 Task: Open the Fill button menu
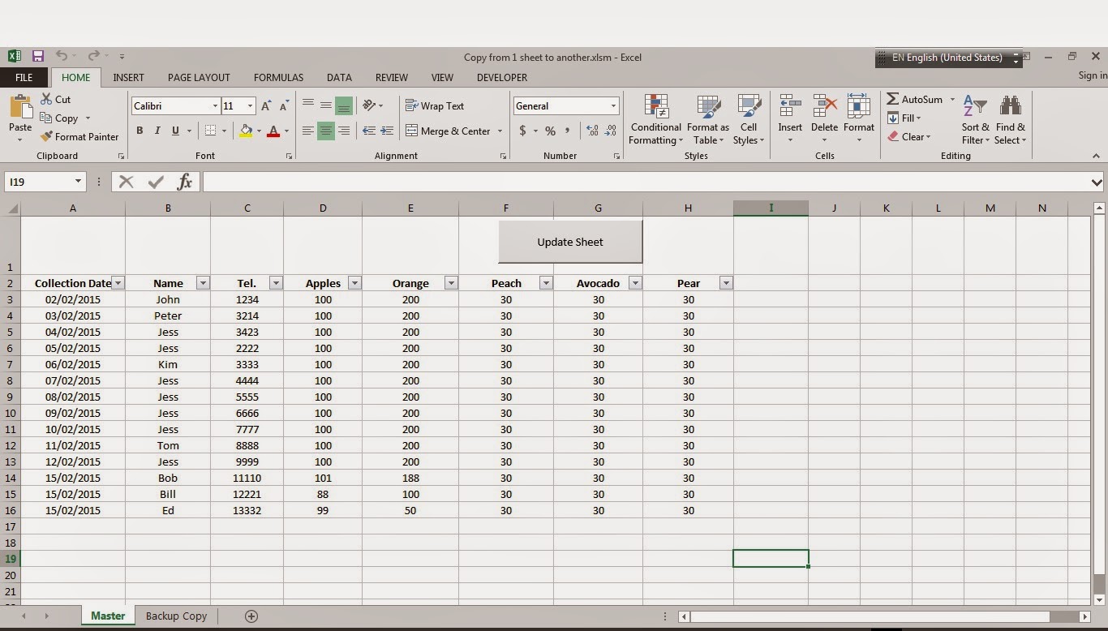pyautogui.click(x=904, y=118)
